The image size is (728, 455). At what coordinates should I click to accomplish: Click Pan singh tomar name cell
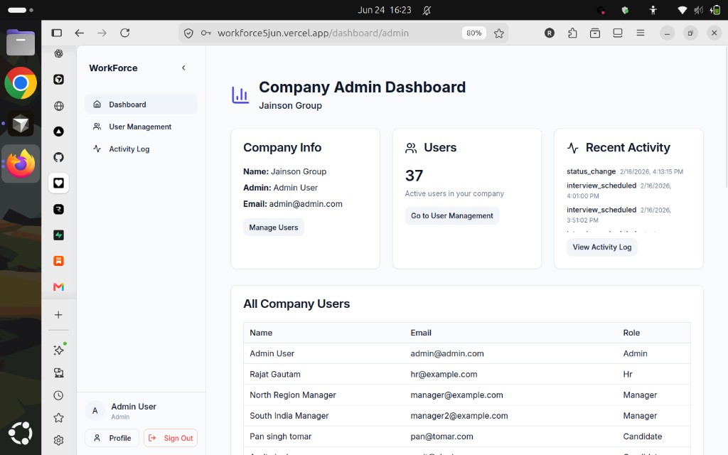280,437
